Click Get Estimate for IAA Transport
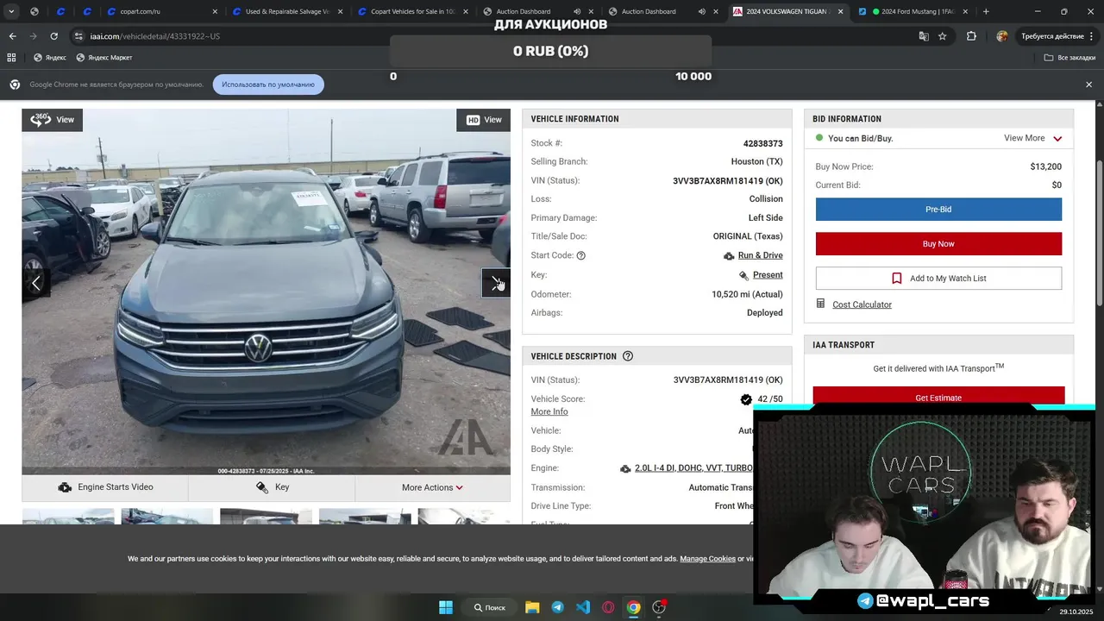Viewport: 1104px width, 621px height. [938, 398]
